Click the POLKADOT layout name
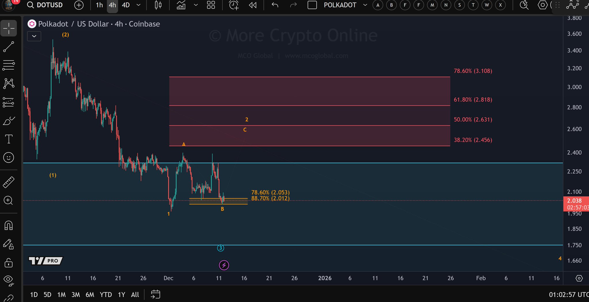The height and width of the screenshot is (302, 589). pos(340,5)
